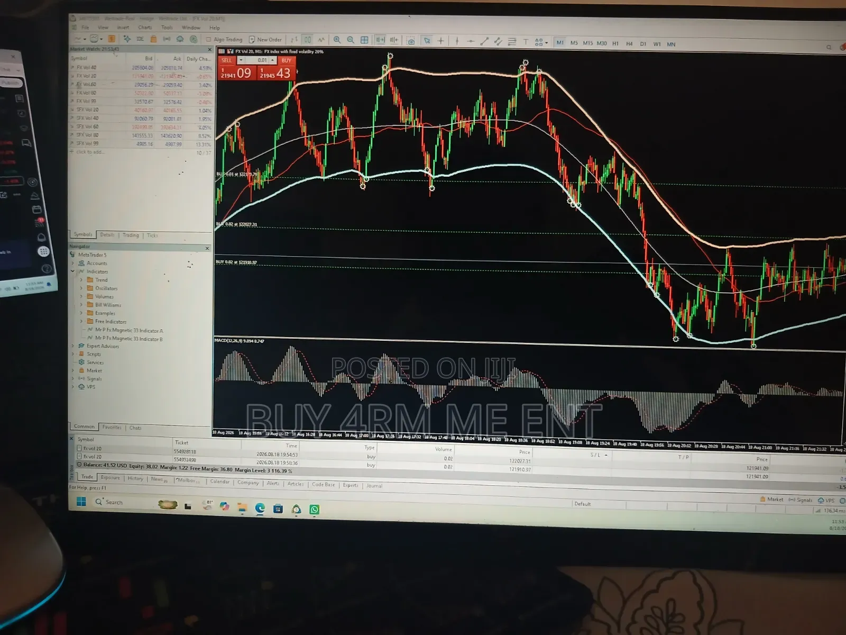Switch to M15 timeframe
846x635 pixels.
tap(588, 43)
